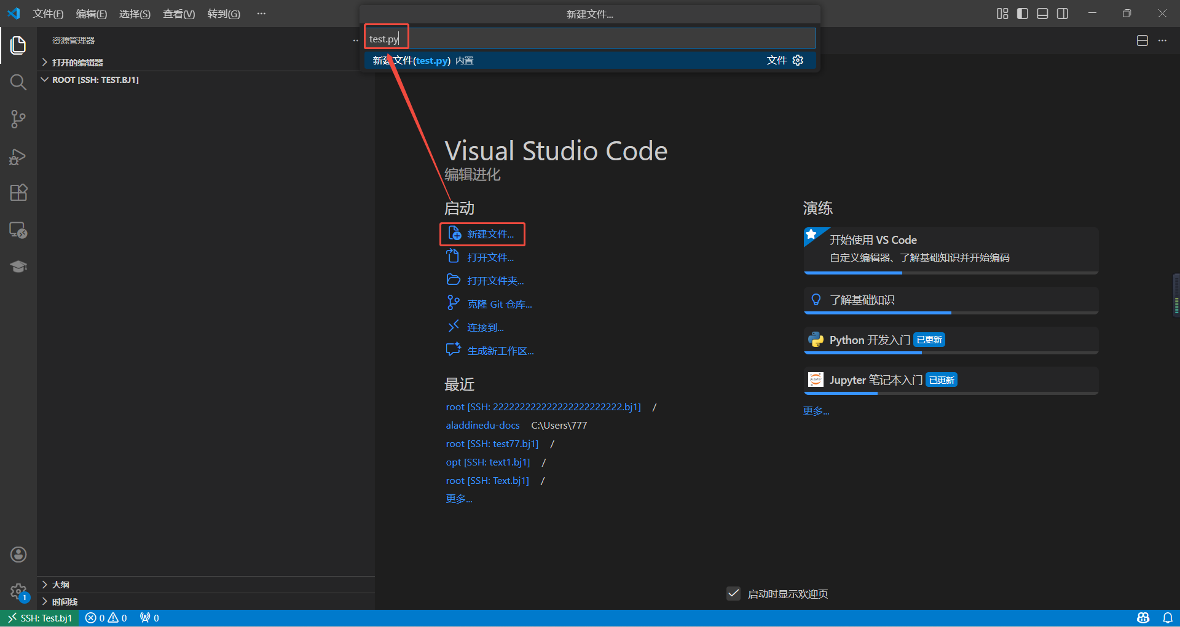Open the Remote Explorer icon
Screen dimensions: 1180x627
pos(18,230)
